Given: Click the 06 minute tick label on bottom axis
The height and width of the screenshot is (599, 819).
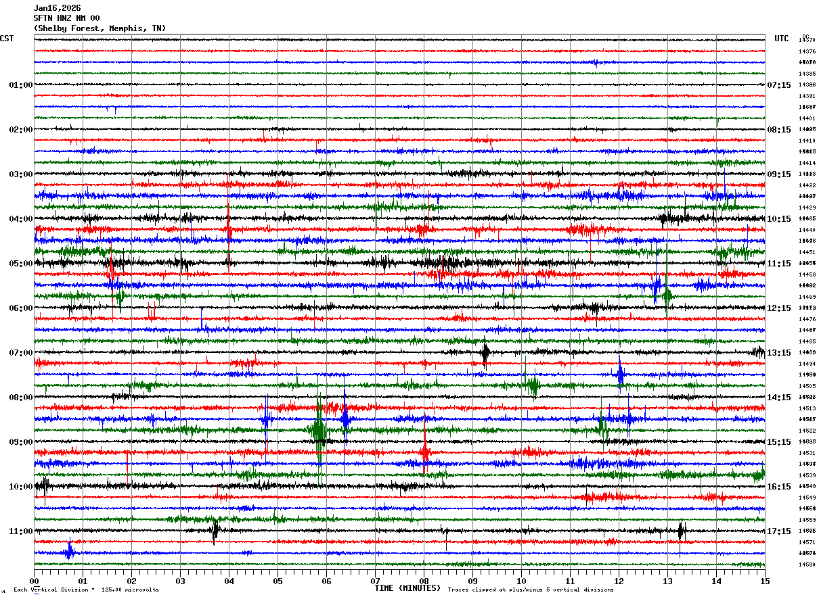Looking at the screenshot, I should click(326, 581).
